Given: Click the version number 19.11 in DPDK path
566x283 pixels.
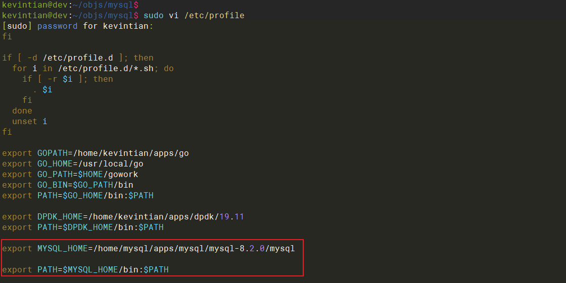Looking at the screenshot, I should 232,217.
